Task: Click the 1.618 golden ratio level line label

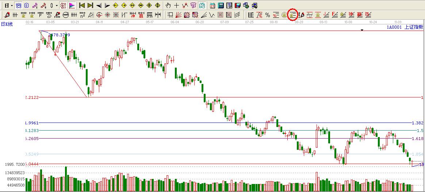Action: 417,139
